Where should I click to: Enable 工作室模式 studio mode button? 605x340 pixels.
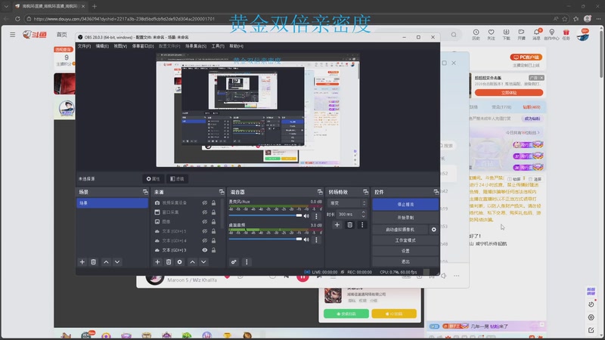pos(405,240)
